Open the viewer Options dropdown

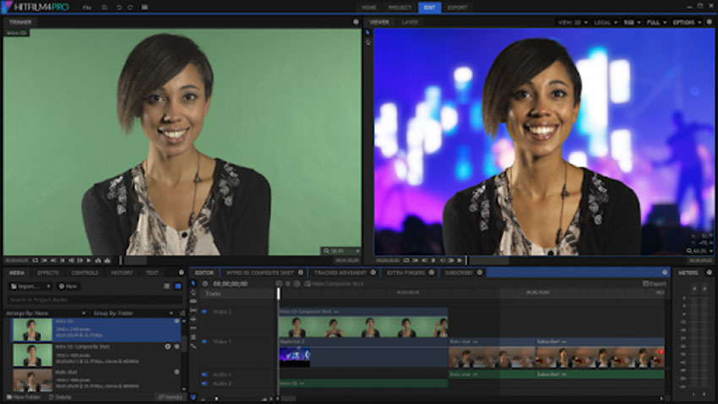pyautogui.click(x=683, y=22)
